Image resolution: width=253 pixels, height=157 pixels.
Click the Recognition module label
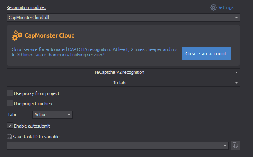coord(26,7)
